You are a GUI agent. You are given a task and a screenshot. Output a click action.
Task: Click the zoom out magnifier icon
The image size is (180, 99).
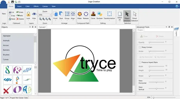click(x=46, y=19)
